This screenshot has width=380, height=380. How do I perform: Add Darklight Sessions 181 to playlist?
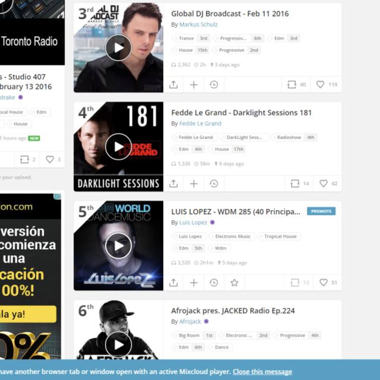[194, 184]
